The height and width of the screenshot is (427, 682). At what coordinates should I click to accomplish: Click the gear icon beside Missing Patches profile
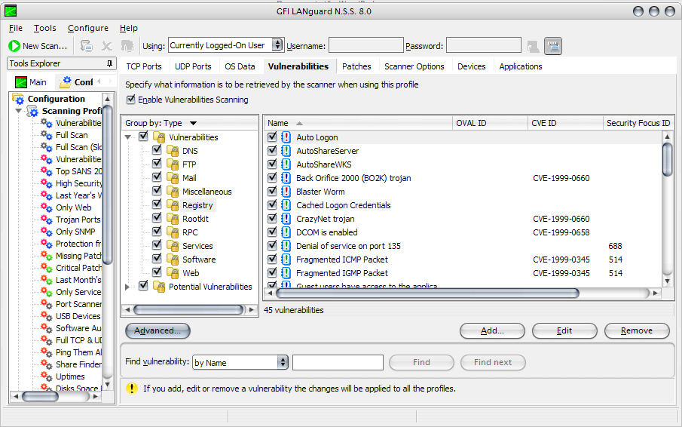coord(47,256)
